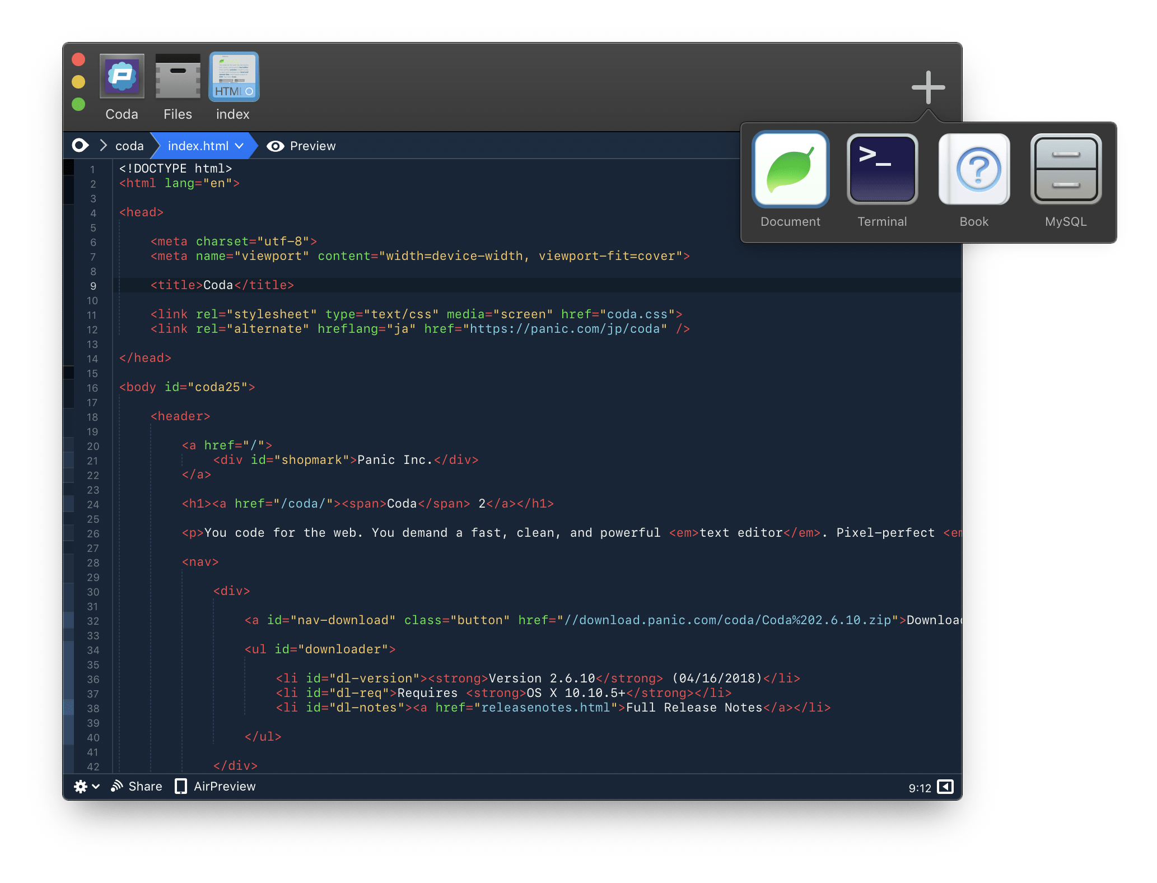The image size is (1157, 883).
Task: Click the https://panic.com/jp/coda URL text
Action: (564, 329)
